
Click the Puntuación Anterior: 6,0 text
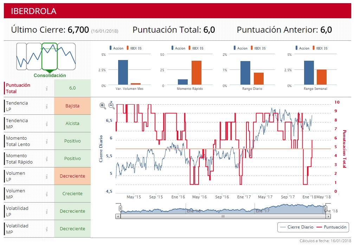pyautogui.click(x=284, y=30)
